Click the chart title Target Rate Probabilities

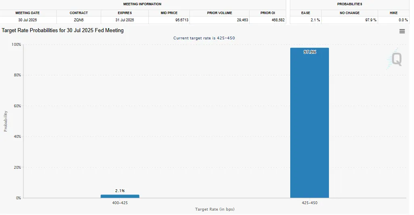62,31
